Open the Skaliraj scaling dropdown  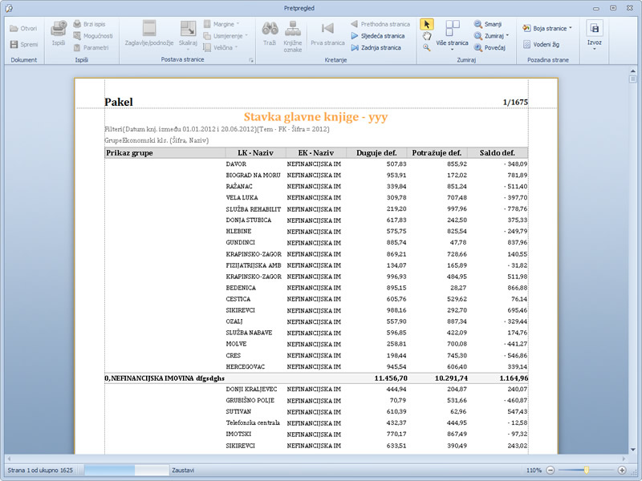click(189, 35)
